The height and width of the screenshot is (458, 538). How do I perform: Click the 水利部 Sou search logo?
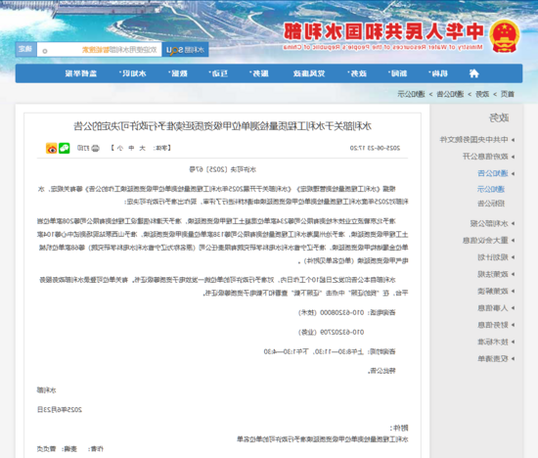click(185, 50)
